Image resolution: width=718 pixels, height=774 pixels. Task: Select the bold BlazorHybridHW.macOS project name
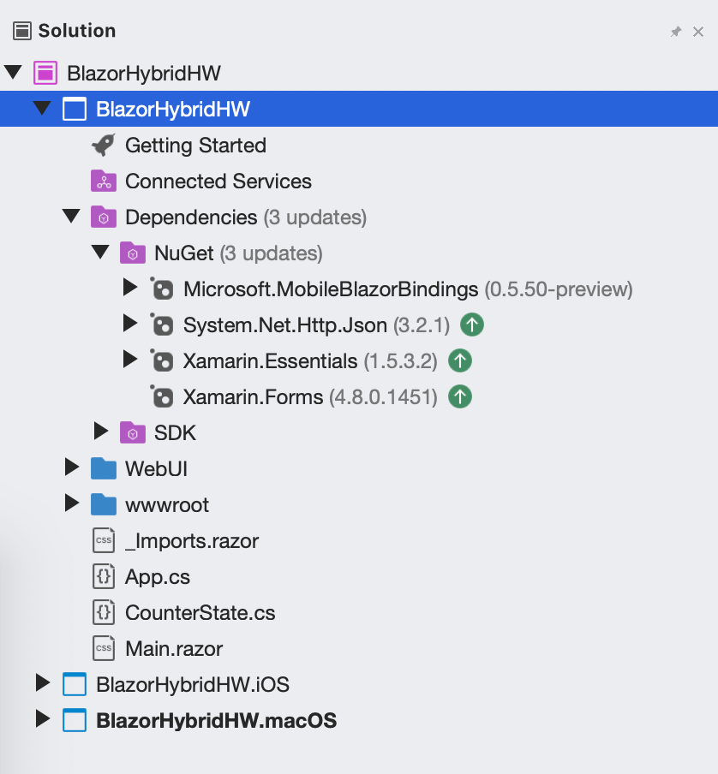pos(216,721)
